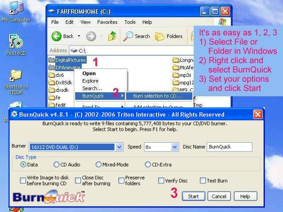
Task: Minimize the FARFROMHOME Explorer window
Action: point(204,11)
